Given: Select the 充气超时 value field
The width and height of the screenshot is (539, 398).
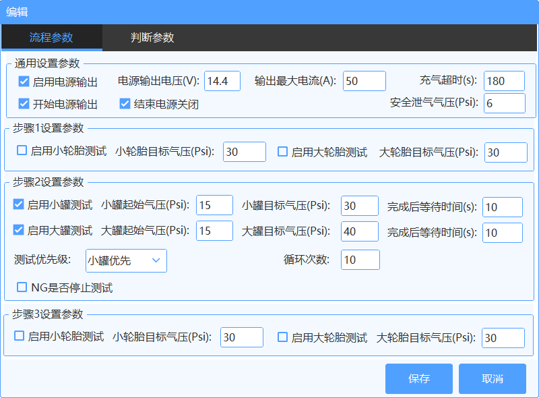Looking at the screenshot, I should [x=504, y=80].
